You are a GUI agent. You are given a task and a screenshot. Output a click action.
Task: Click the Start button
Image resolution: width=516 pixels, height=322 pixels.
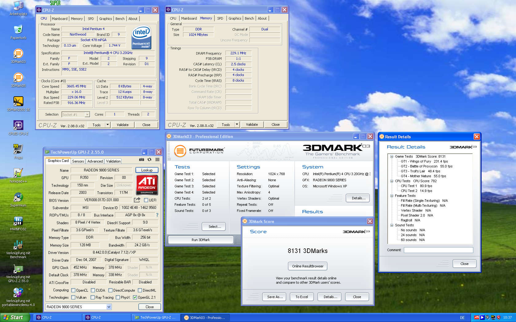15,317
